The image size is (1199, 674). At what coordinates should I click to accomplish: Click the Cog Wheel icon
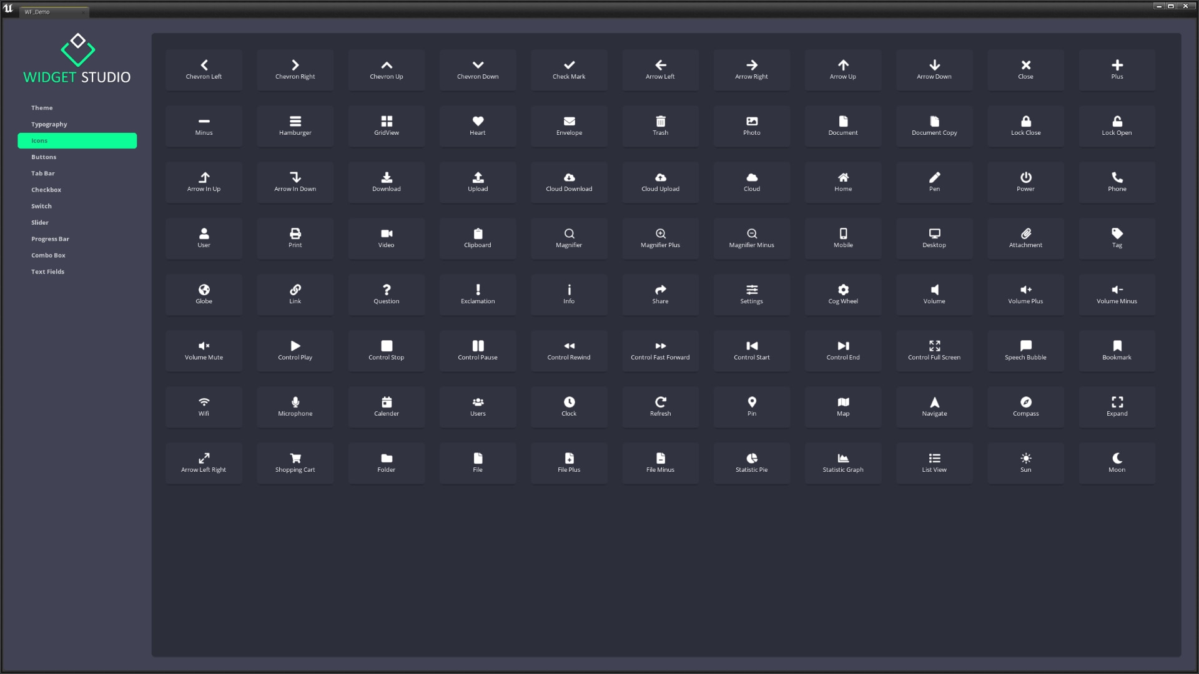point(842,294)
